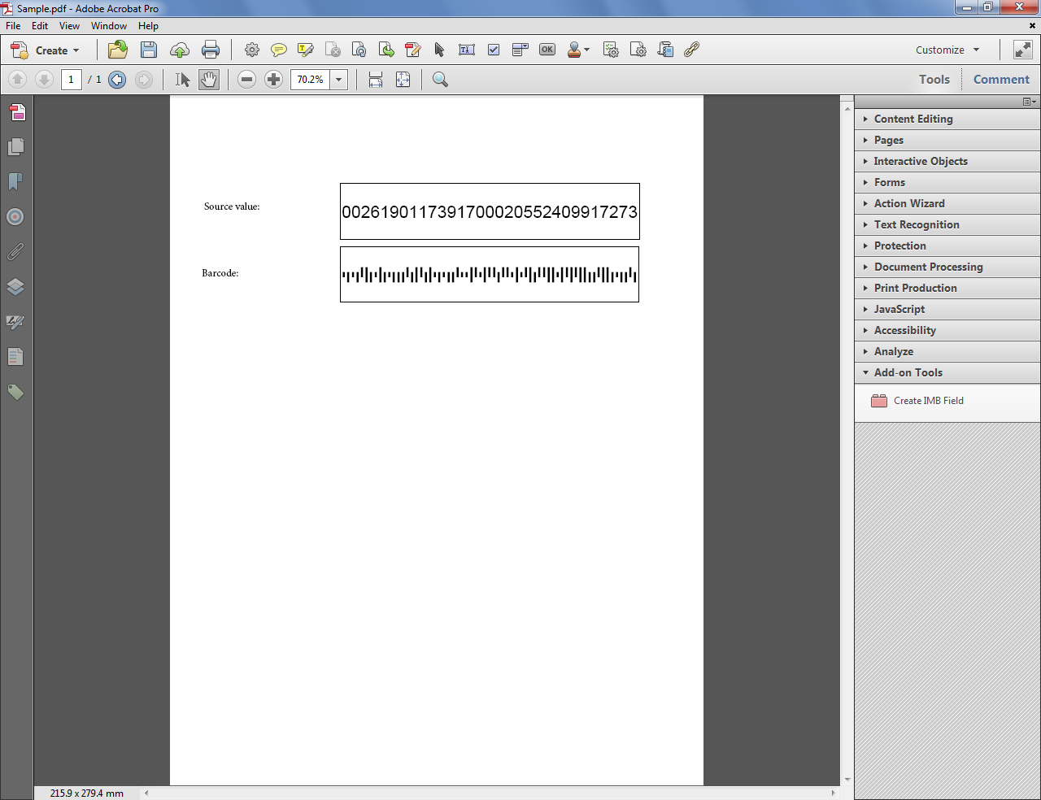Open the Attachments panel paperclip icon
The height and width of the screenshot is (800, 1041).
point(16,251)
